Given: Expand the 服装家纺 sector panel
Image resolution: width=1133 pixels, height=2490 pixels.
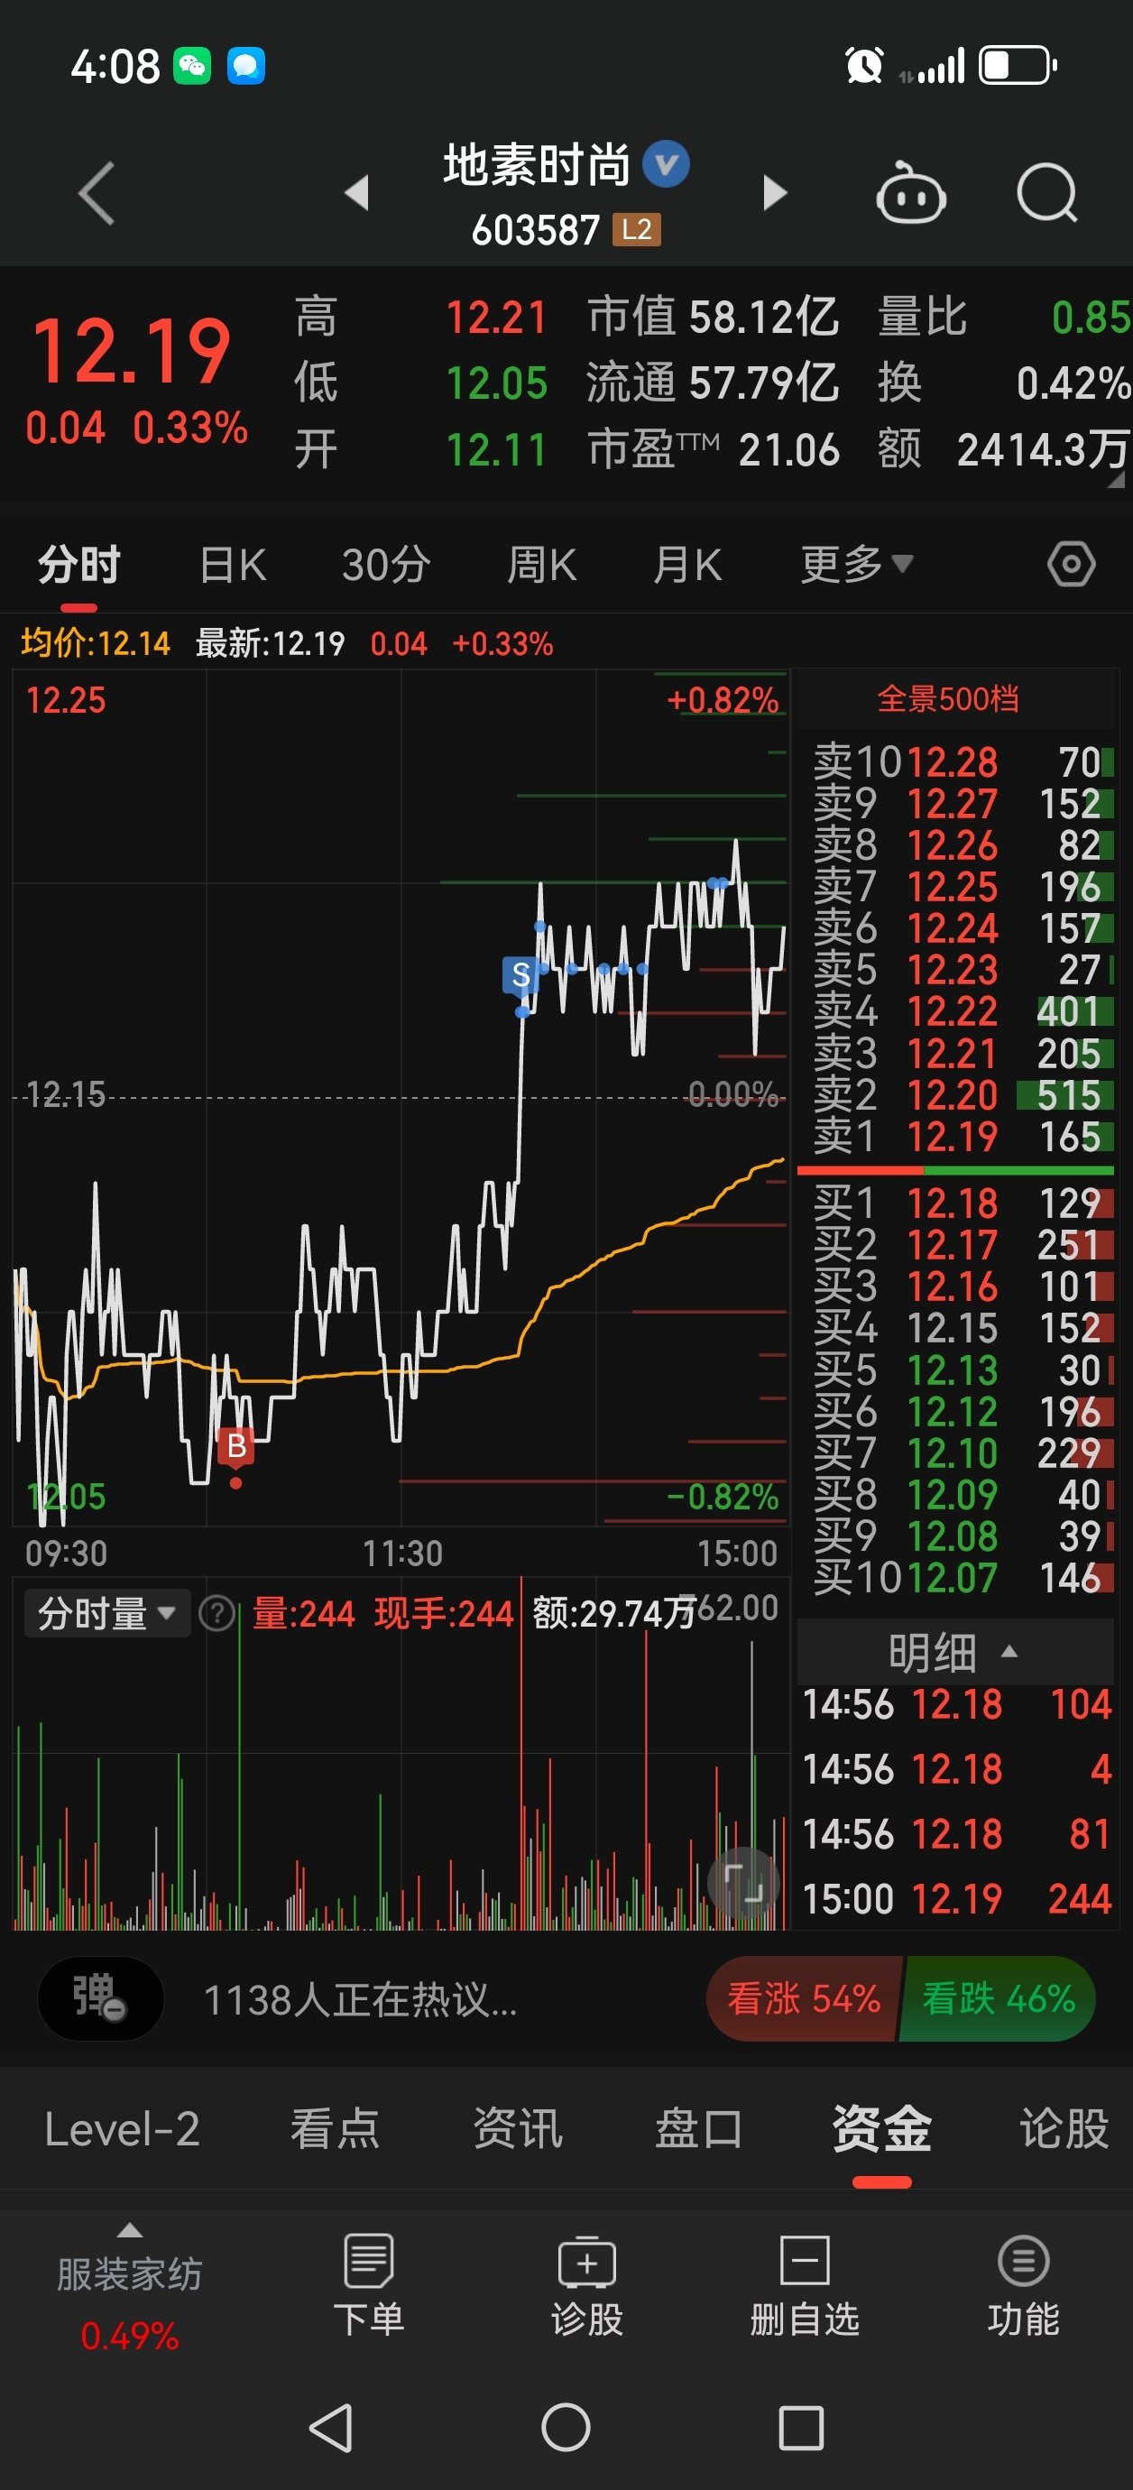Looking at the screenshot, I should coord(130,2288).
